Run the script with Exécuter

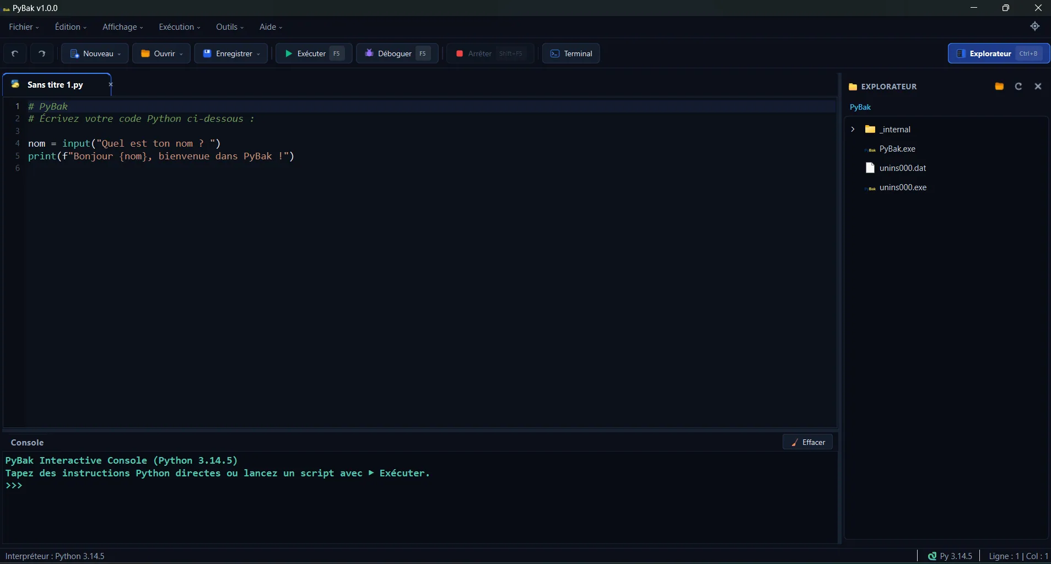pyautogui.click(x=314, y=53)
